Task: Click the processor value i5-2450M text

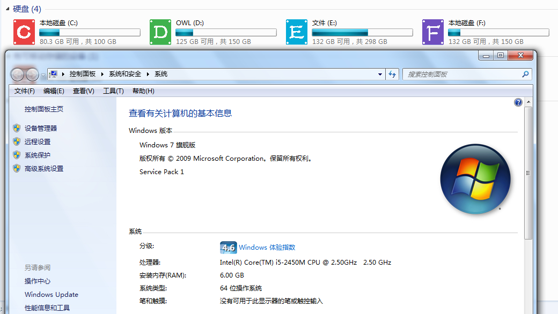Action: click(x=306, y=263)
